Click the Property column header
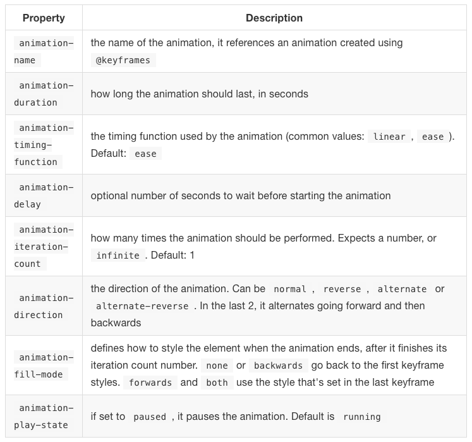The width and height of the screenshot is (472, 442). [44, 18]
